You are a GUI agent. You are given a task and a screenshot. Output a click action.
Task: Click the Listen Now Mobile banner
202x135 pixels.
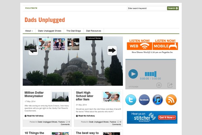pyautogui.click(x=165, y=45)
